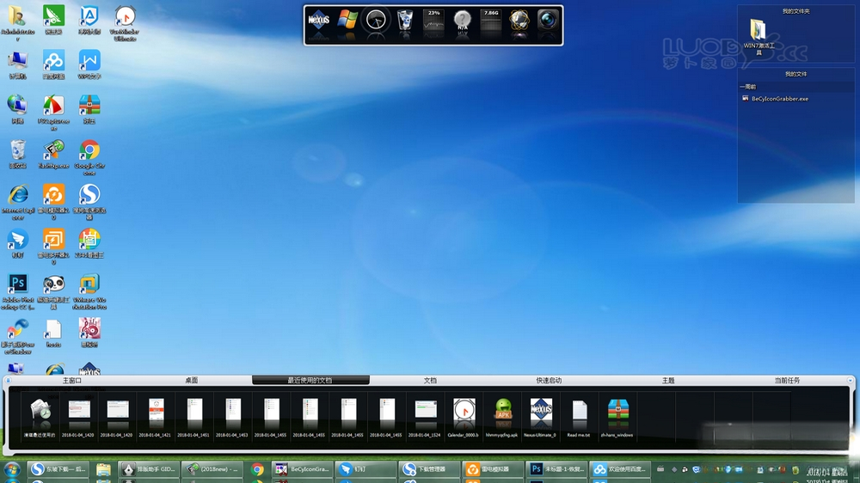Launch Adobe Photoshop CC desktop shortcut
This screenshot has width=860, height=483.
(17, 290)
